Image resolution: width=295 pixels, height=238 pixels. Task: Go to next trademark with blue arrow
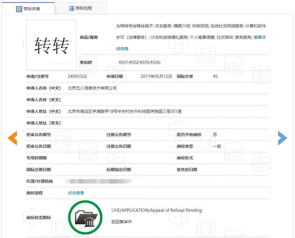click(x=282, y=138)
